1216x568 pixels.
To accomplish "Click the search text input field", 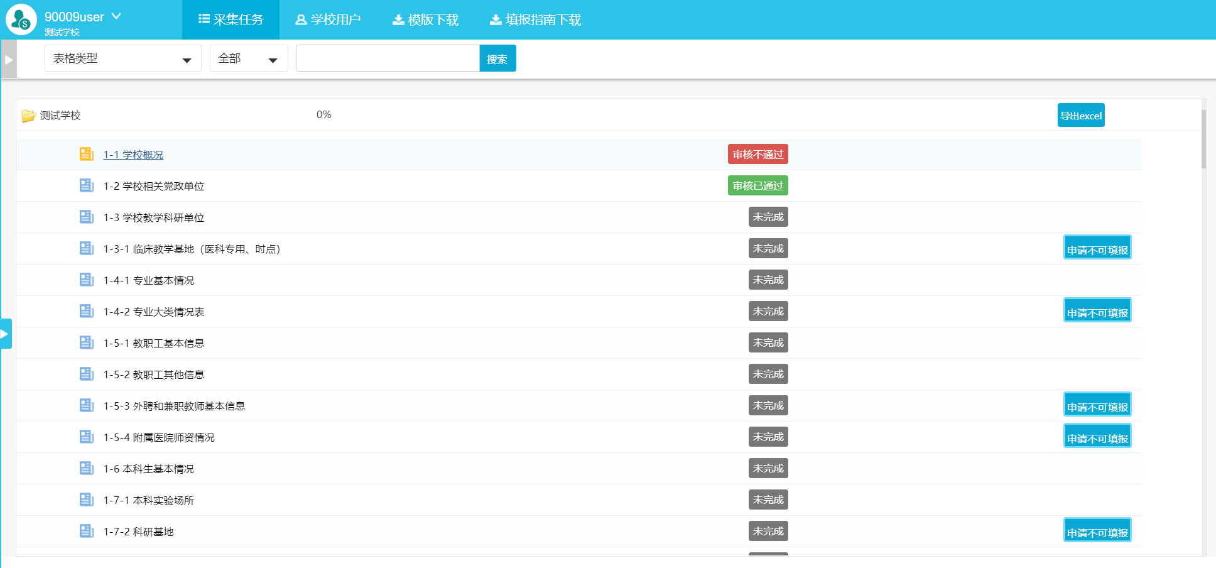I will point(388,58).
